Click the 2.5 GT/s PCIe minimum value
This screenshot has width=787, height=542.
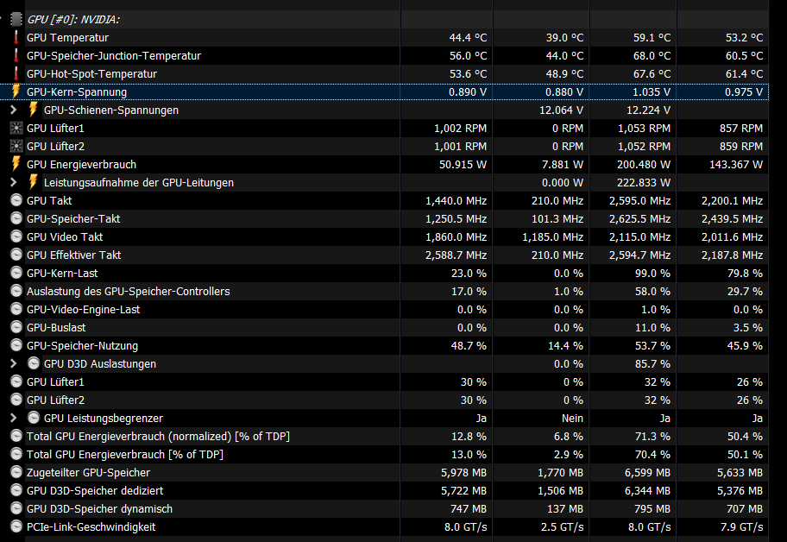pyautogui.click(x=562, y=526)
